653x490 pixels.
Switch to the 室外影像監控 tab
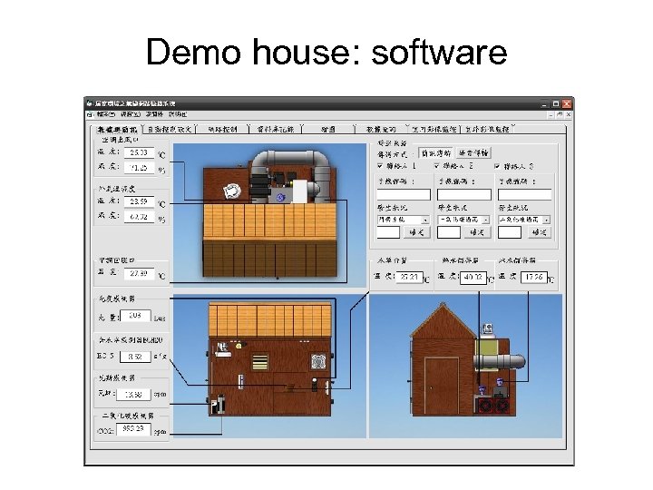[487, 129]
